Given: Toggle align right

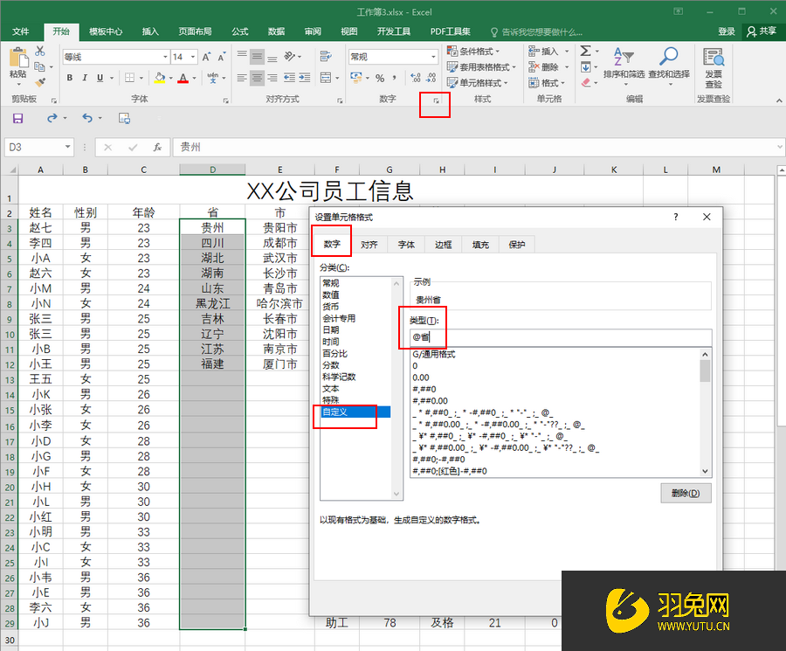Looking at the screenshot, I should [x=272, y=78].
